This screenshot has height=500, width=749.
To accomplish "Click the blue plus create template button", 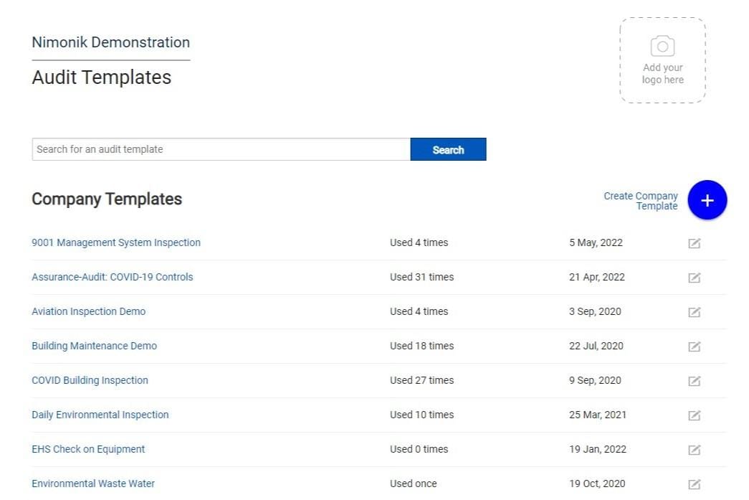I will coord(707,200).
